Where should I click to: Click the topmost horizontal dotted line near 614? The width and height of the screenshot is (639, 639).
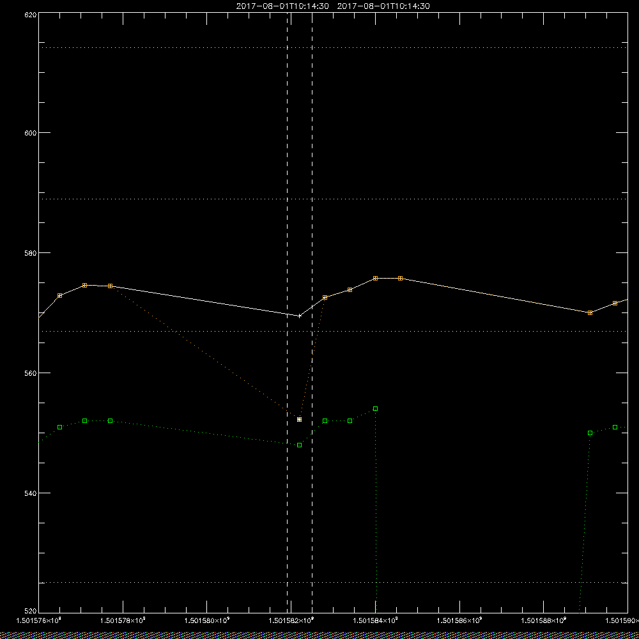point(333,48)
